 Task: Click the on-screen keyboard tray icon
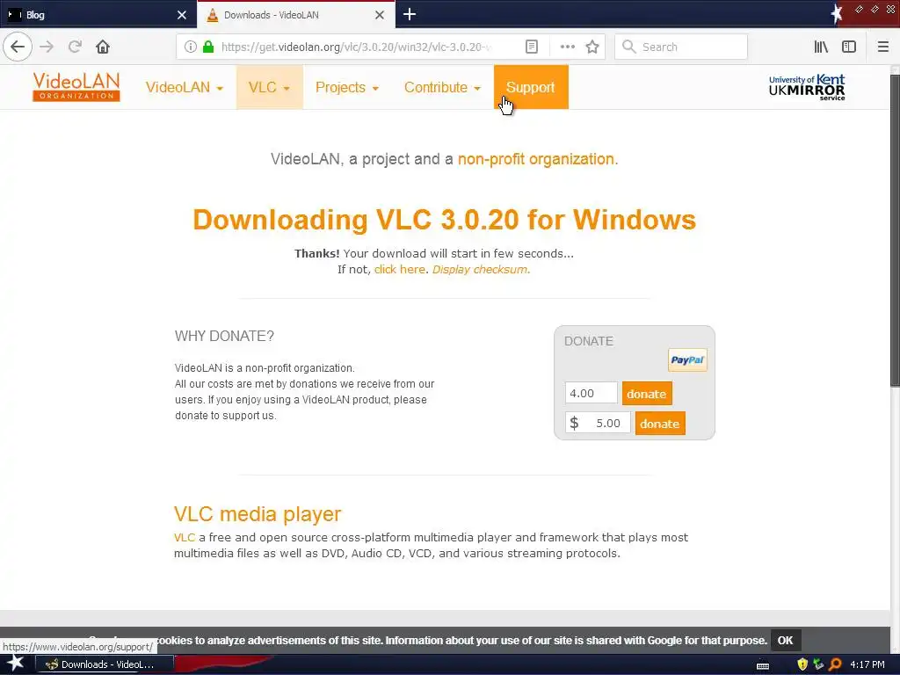763,665
